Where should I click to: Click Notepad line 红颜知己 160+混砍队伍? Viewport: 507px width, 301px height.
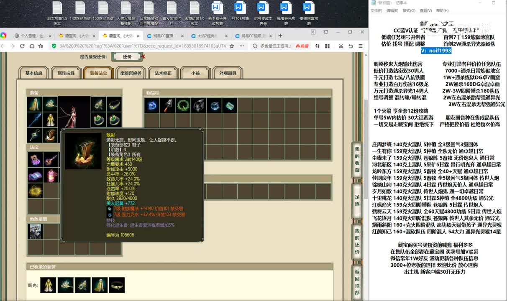(x=436, y=232)
